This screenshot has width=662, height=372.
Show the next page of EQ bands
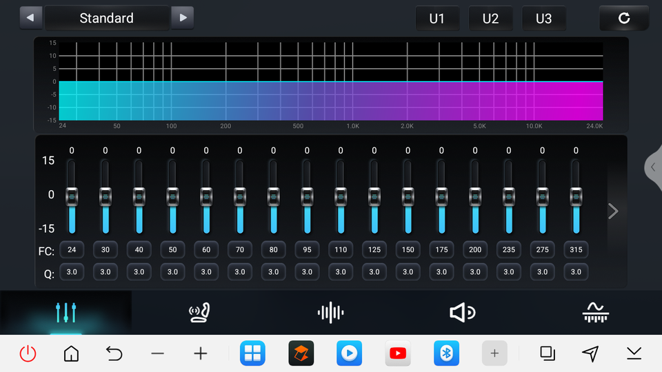click(613, 211)
